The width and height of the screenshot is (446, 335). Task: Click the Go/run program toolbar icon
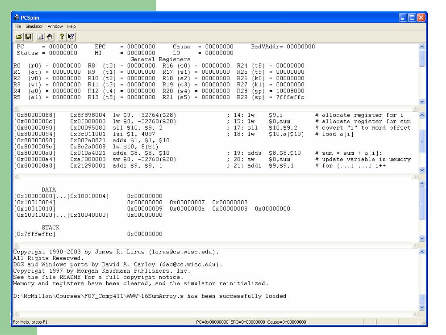[x=41, y=37]
